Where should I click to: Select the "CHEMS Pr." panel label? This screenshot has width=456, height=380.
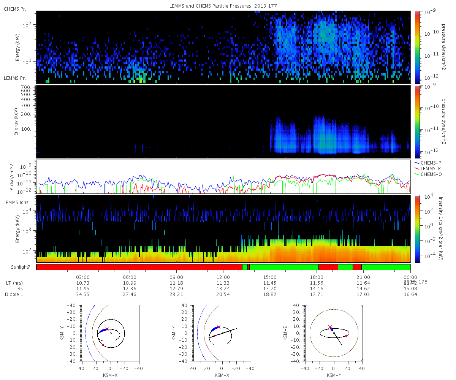[15, 9]
